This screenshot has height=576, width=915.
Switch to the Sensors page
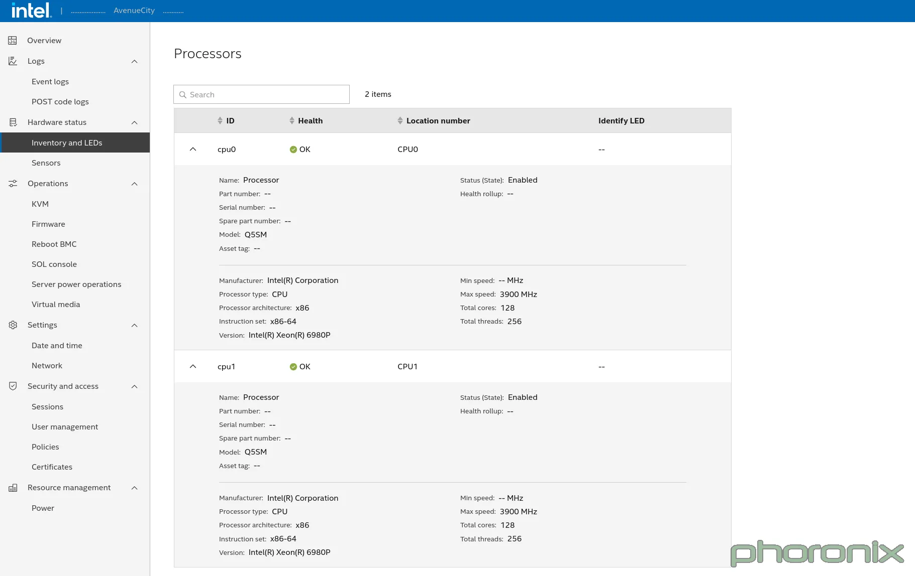coord(46,163)
